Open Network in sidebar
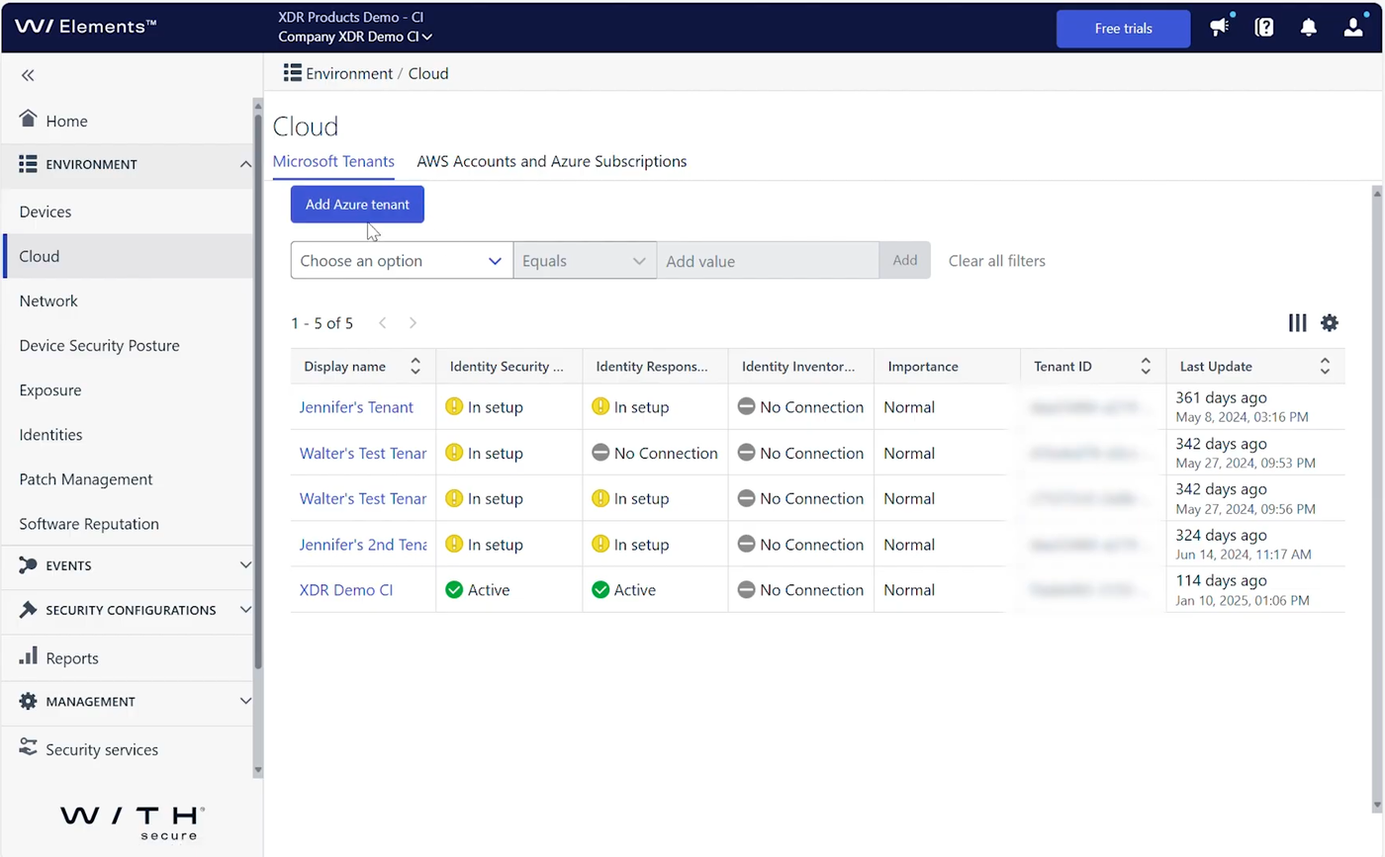The image size is (1385, 857). click(x=128, y=300)
